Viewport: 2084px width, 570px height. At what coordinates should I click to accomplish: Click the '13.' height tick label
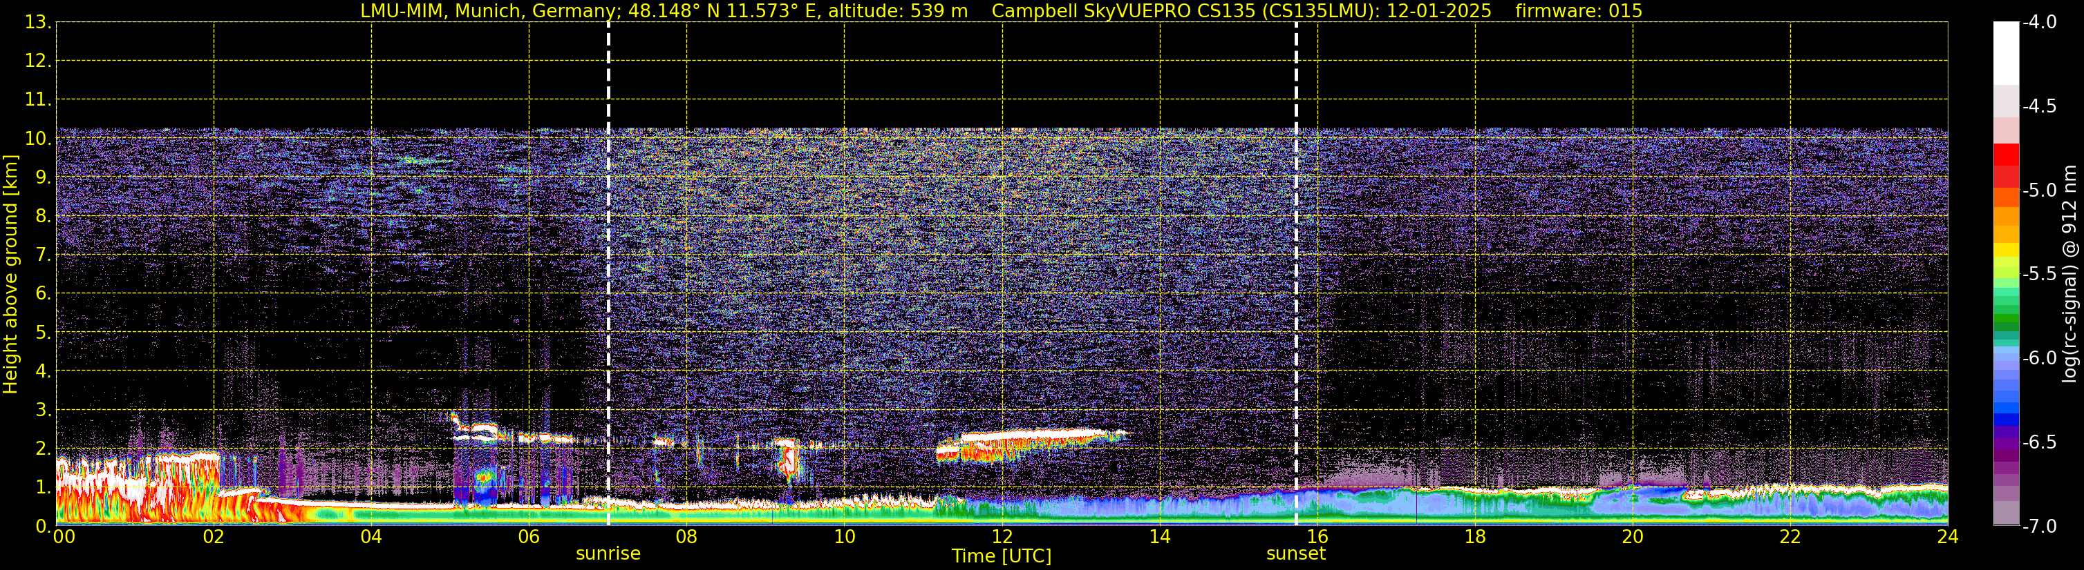pos(38,23)
